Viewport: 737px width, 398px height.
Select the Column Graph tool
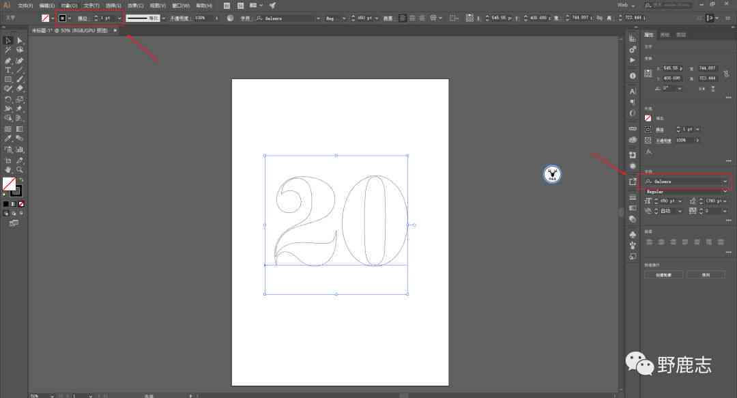(x=20, y=150)
